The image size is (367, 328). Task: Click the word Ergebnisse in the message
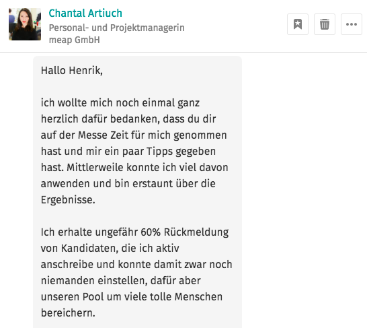pyautogui.click(x=68, y=200)
